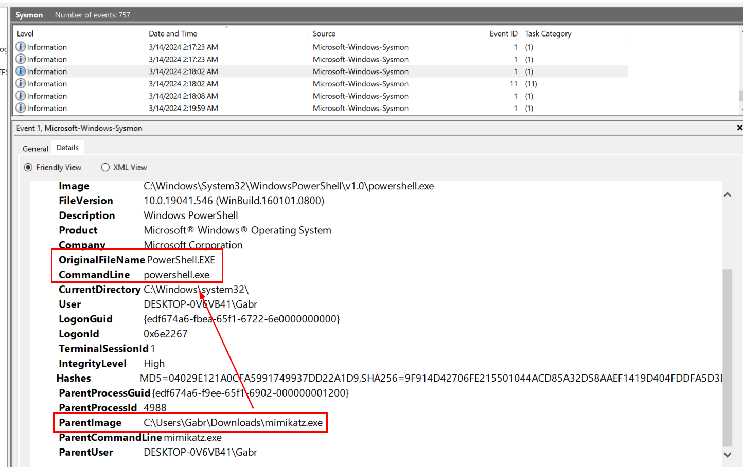The height and width of the screenshot is (467, 743).
Task: Click the info icon on the topmost event row
Action: pos(21,47)
